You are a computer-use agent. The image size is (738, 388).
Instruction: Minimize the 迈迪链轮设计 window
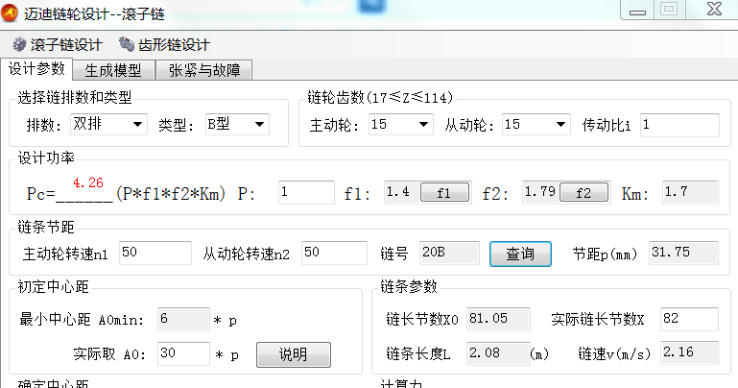[638, 11]
